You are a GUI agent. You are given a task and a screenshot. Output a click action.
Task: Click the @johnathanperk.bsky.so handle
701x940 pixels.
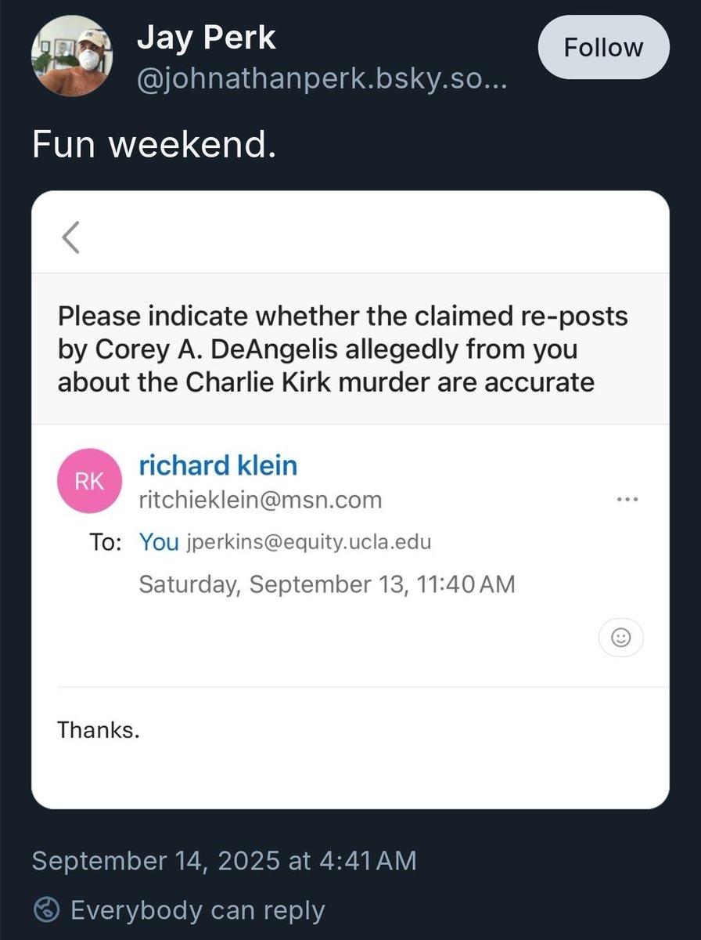322,80
